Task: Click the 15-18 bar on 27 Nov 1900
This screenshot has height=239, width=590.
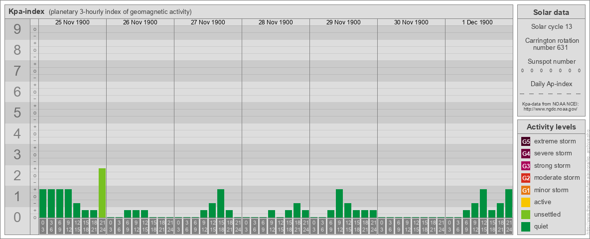Action: coord(220,203)
